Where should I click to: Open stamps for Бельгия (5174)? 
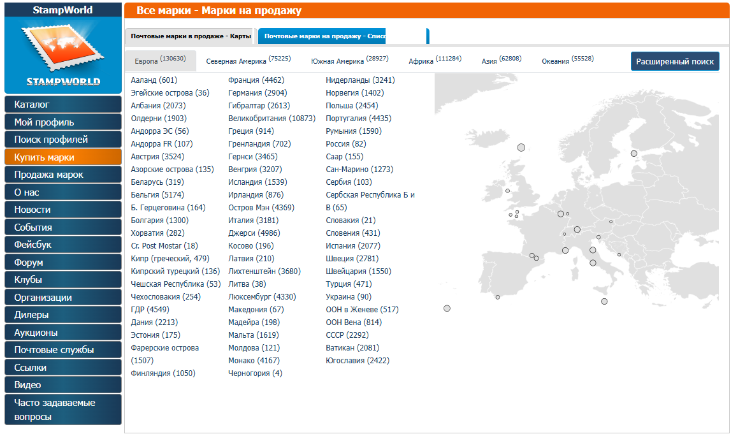[x=157, y=195]
